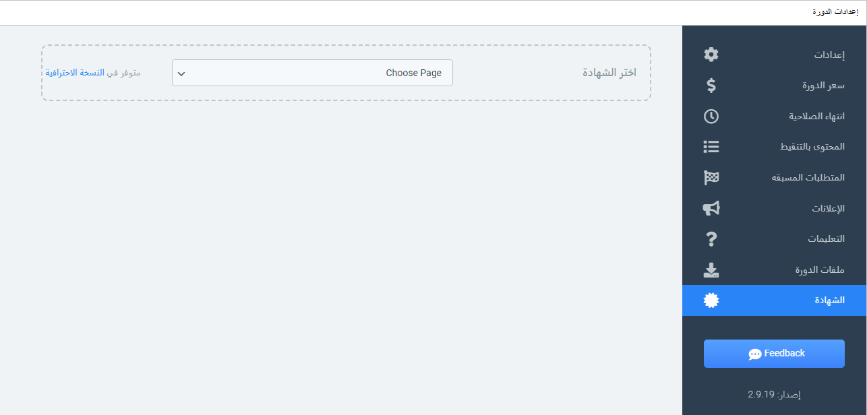Image resolution: width=867 pixels, height=415 pixels.
Task: Click the clock icon for expiration
Action: 711,116
